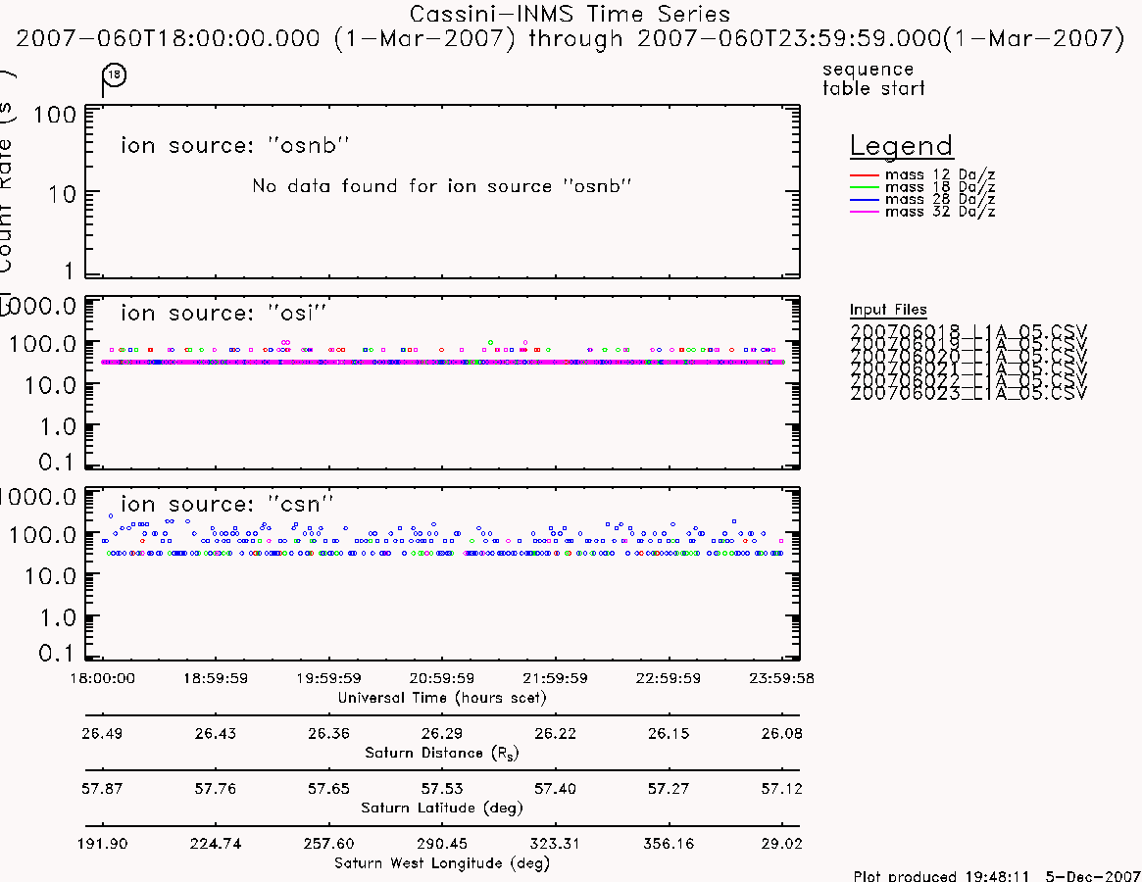Click the 'ion source: "csn"' panel label
The image size is (1142, 882).
coord(226,504)
